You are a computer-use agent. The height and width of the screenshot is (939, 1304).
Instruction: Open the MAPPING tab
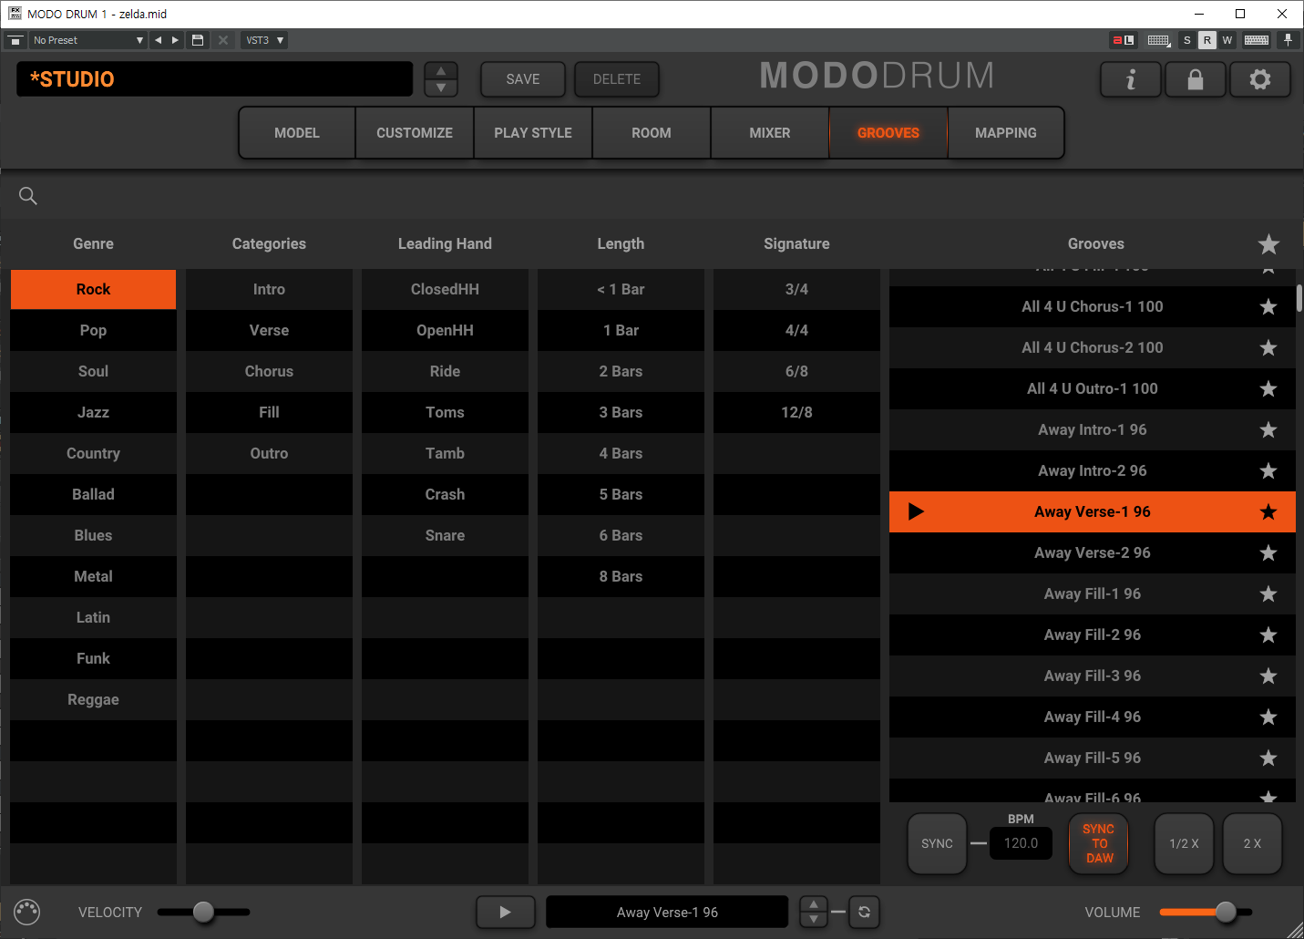(1006, 133)
